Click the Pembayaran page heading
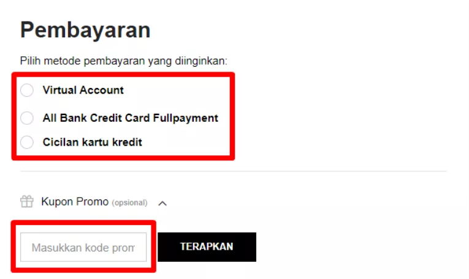Image resolution: width=469 pixels, height=279 pixels. click(85, 30)
